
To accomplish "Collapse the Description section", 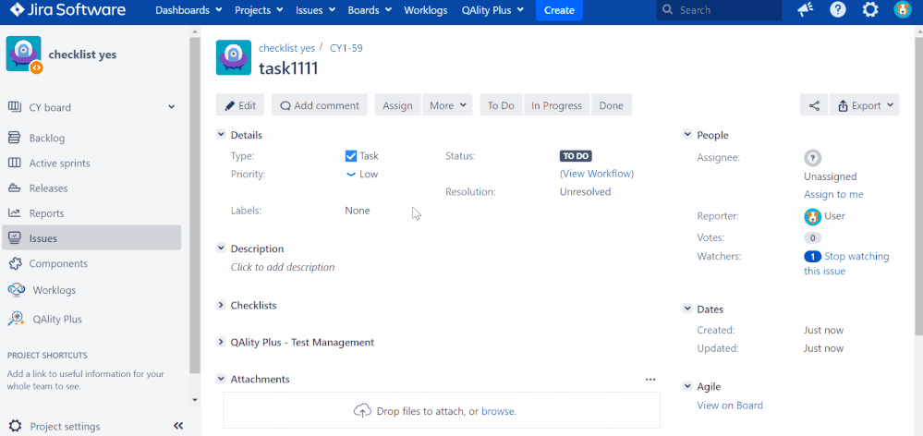I will click(x=221, y=248).
